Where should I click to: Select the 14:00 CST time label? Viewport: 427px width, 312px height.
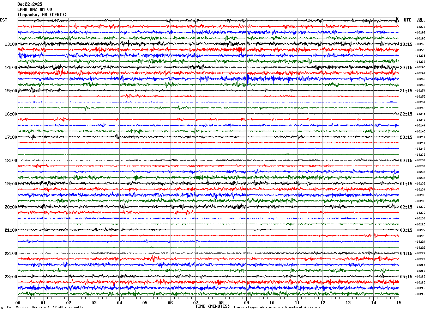(x=11, y=68)
